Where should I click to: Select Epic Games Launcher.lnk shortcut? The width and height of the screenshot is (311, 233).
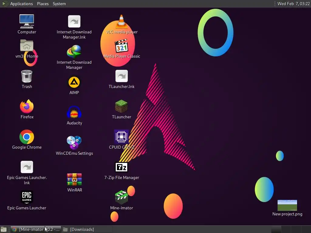(x=27, y=167)
